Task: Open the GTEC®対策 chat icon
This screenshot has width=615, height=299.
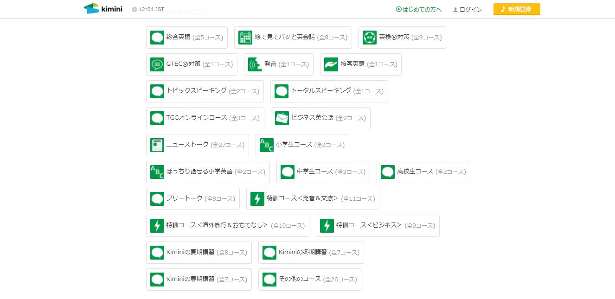Action: (157, 64)
